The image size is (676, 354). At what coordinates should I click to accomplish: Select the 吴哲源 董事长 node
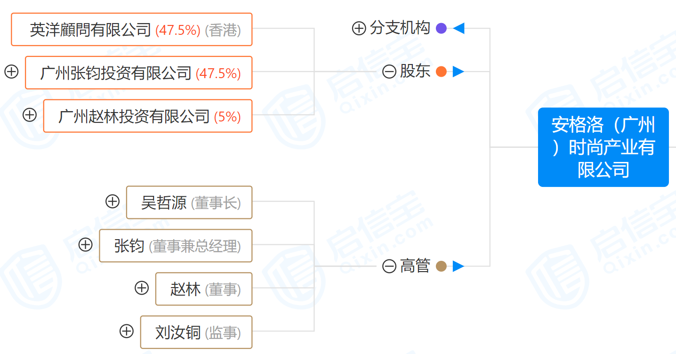tap(189, 203)
